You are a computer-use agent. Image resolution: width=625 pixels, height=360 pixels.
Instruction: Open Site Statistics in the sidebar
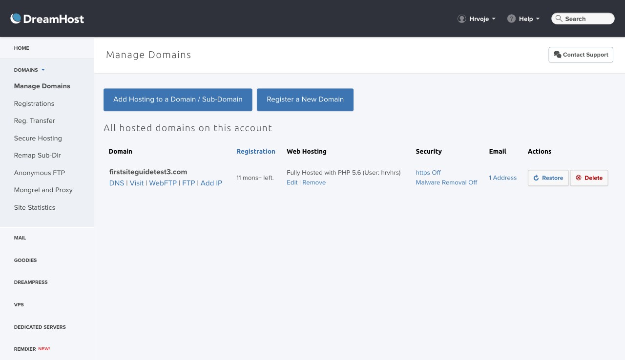35,207
